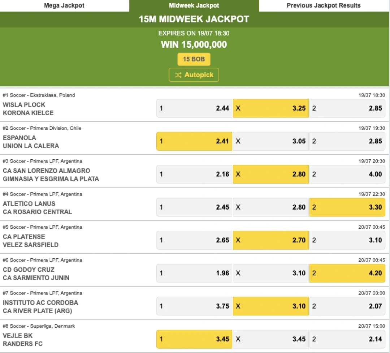The height and width of the screenshot is (353, 390).
Task: Toggle away win 4.20 for Sarmiento Junin
Action: (347, 273)
